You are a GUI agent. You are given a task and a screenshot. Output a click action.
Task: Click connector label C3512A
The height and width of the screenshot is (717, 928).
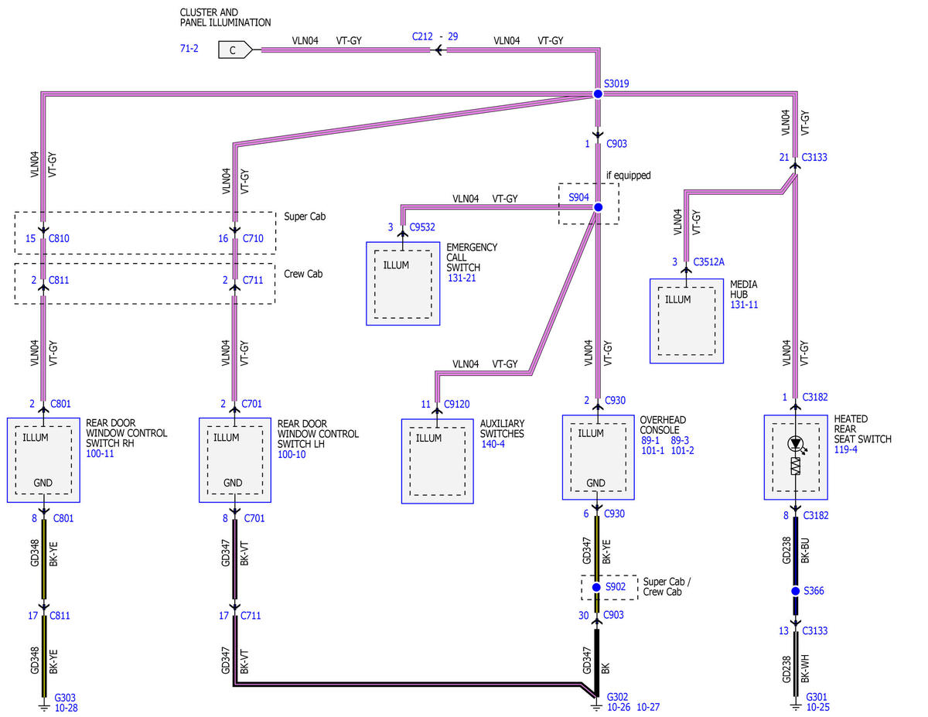tap(709, 261)
